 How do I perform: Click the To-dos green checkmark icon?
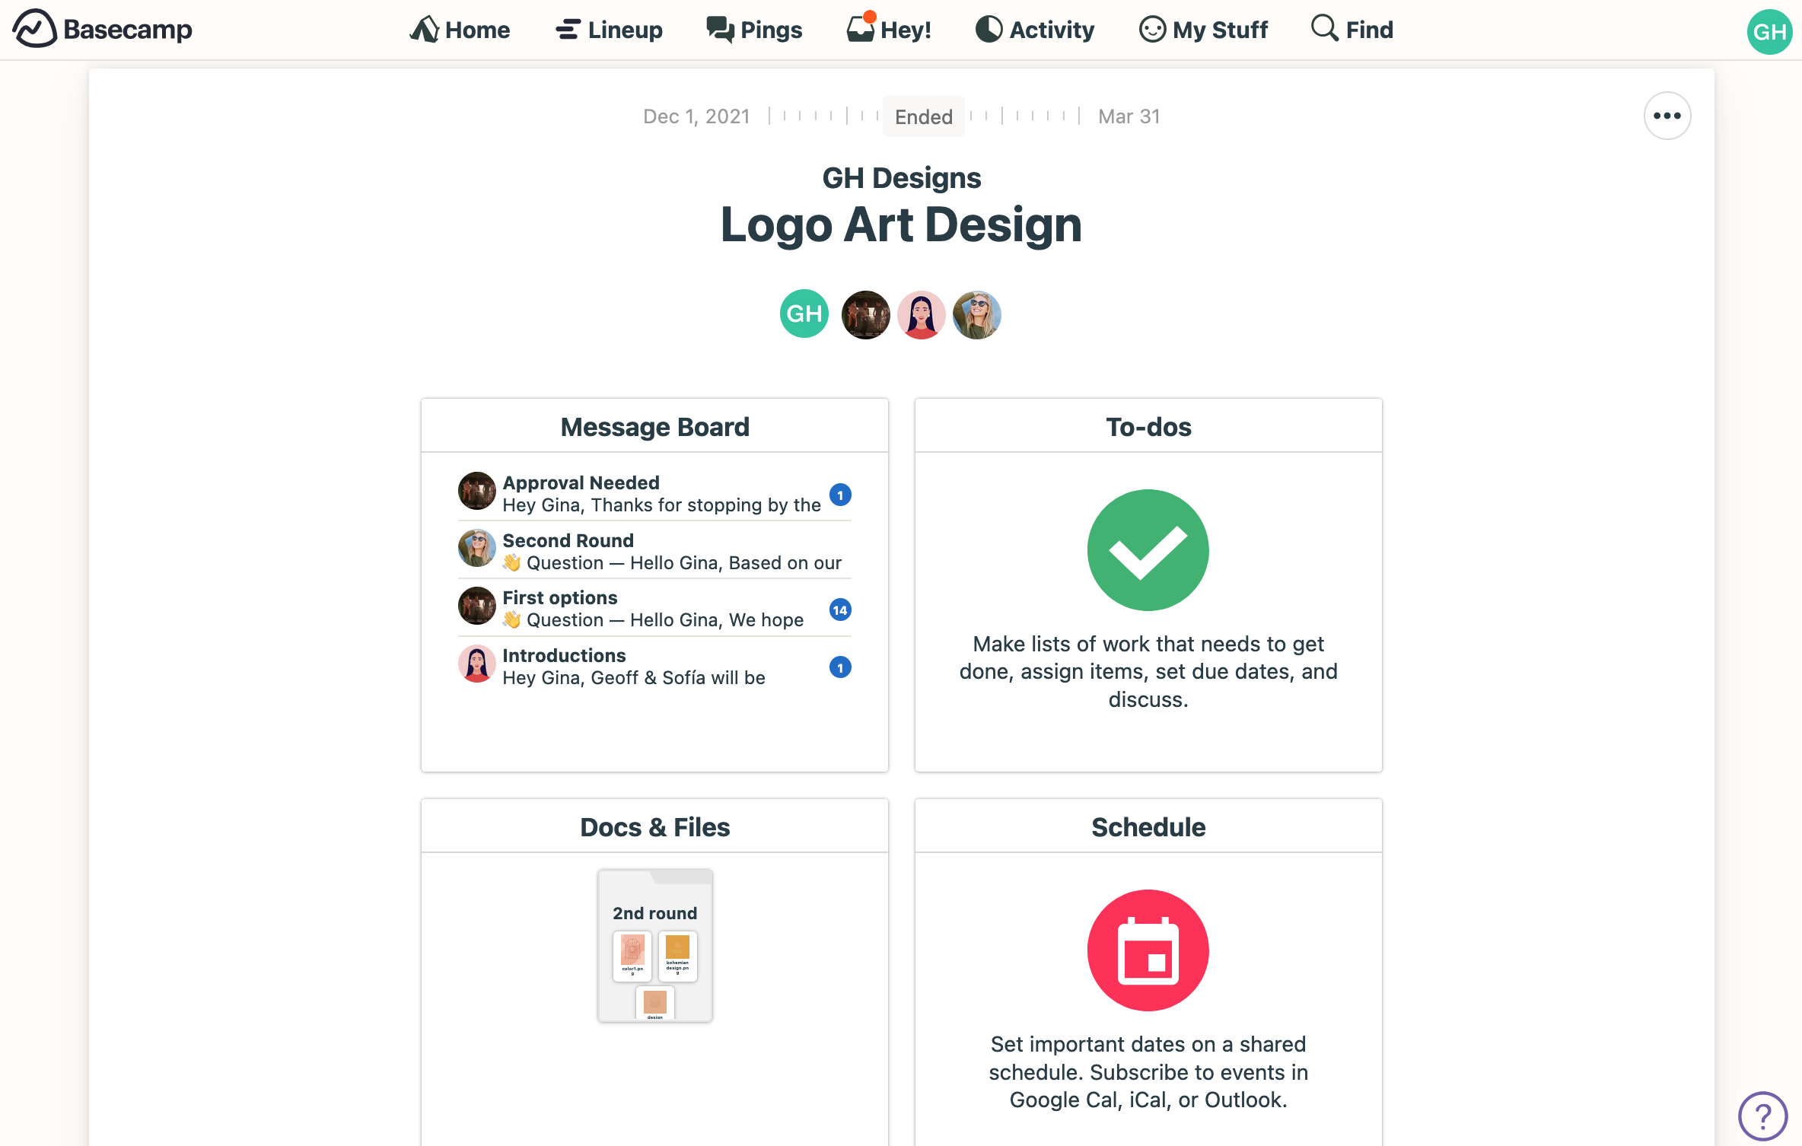click(x=1148, y=550)
